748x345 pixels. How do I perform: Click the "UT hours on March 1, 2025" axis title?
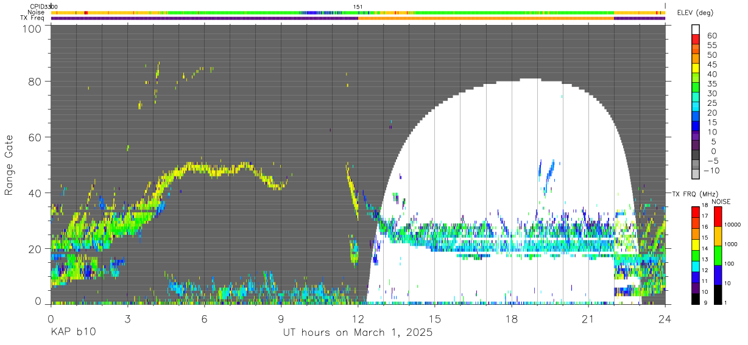click(x=358, y=333)
